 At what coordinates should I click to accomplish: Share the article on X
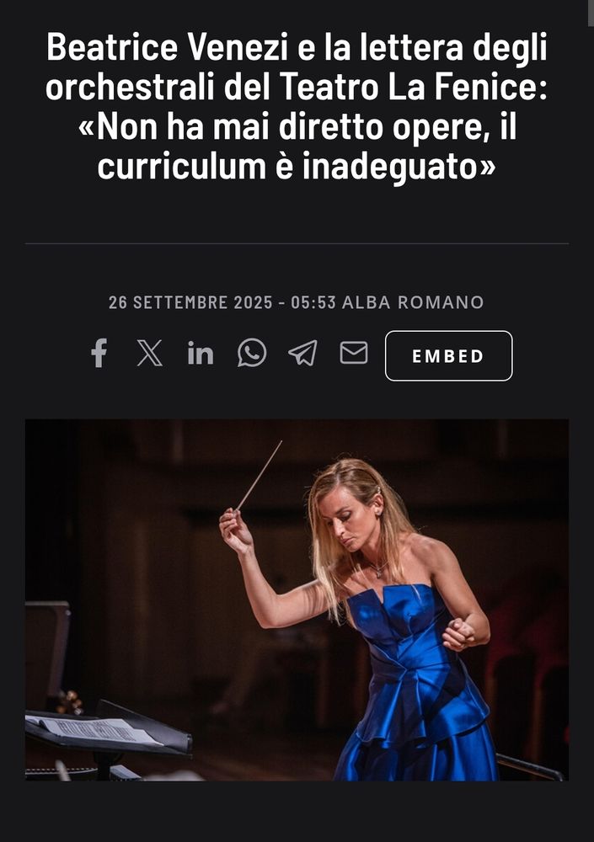click(149, 354)
